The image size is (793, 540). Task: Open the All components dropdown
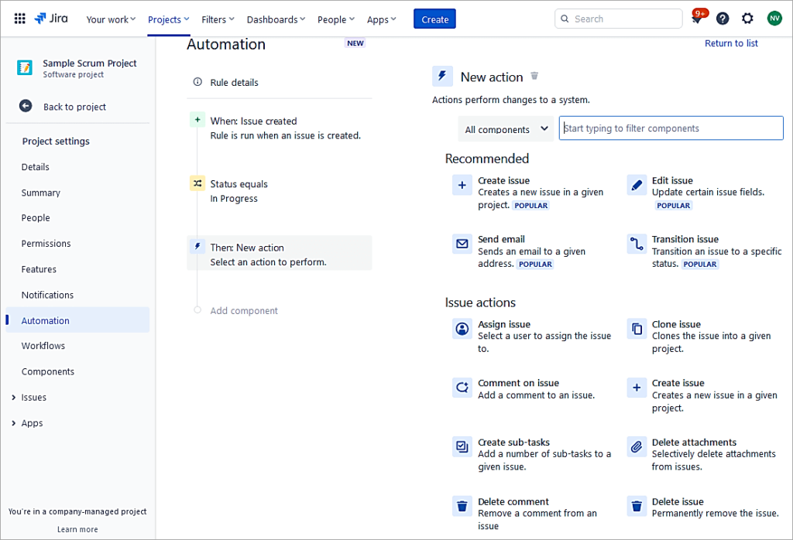pyautogui.click(x=506, y=128)
